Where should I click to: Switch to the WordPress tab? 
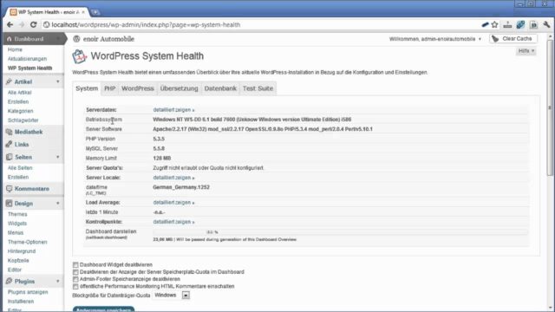138,88
